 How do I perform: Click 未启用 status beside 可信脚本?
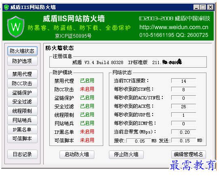(x=87, y=140)
